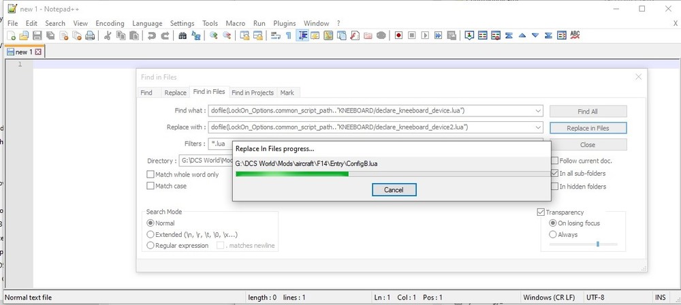
Task: Open the Search menu
Action: tap(55, 23)
